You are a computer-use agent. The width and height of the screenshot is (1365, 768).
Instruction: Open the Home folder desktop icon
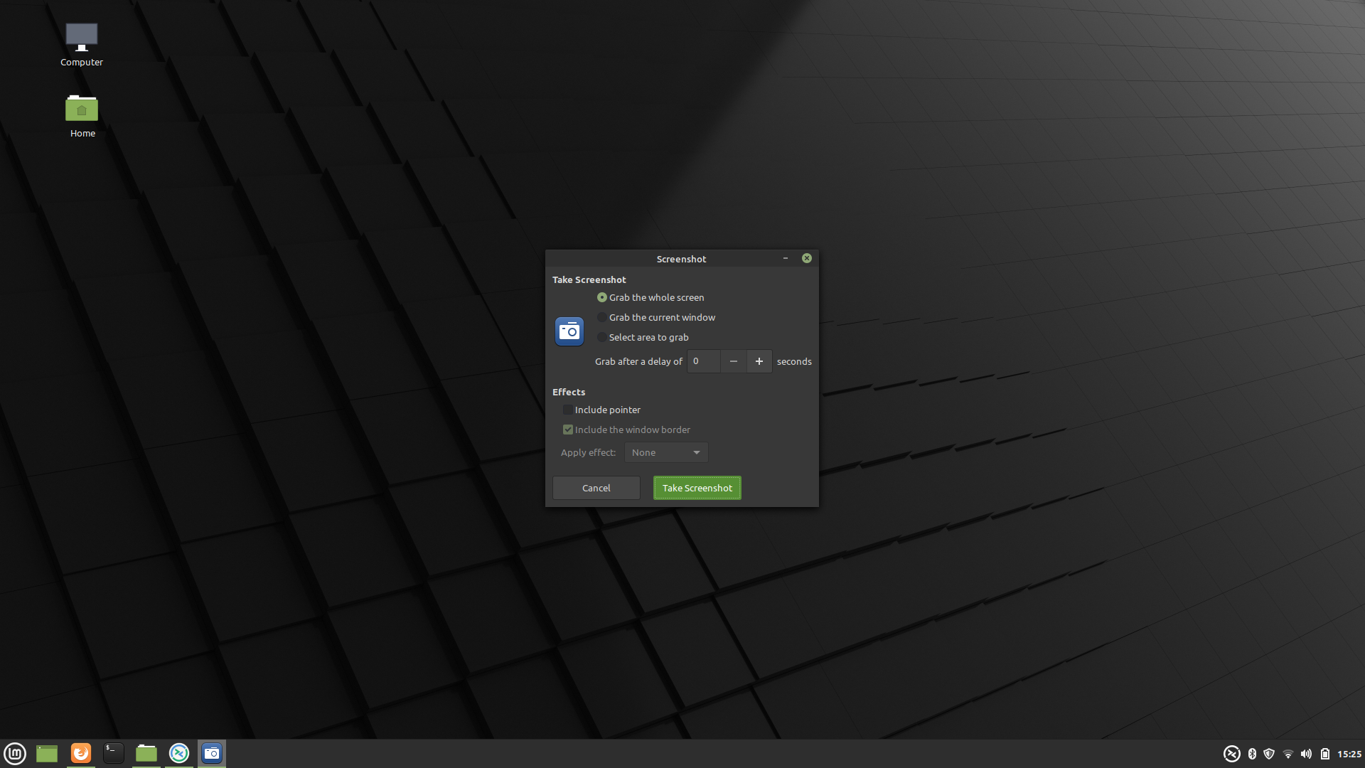[x=82, y=116]
